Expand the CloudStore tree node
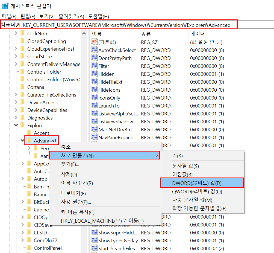This screenshot has width=274, height=253. [x=16, y=56]
